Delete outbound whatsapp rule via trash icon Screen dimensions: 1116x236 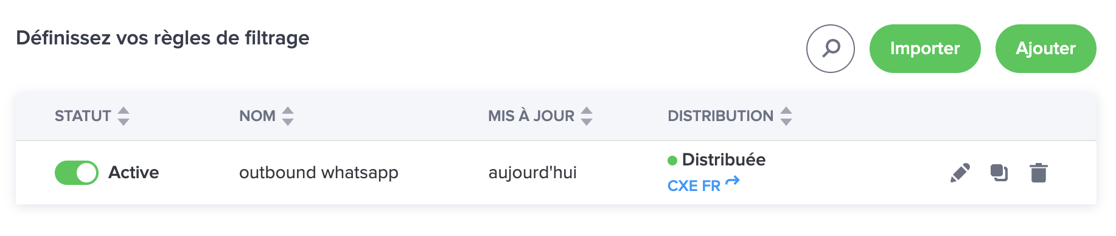(1039, 173)
